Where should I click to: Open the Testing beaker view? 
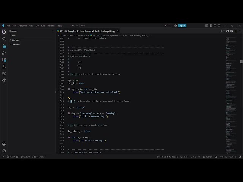click(4, 67)
